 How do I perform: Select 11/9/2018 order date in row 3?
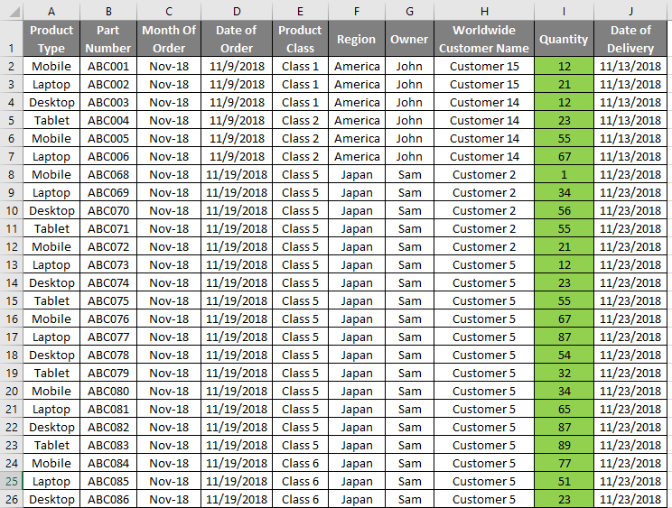point(237,84)
